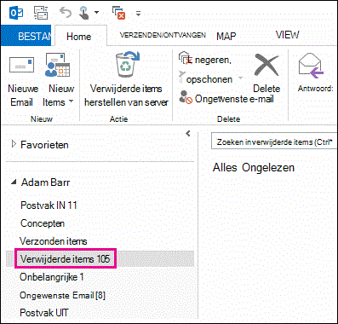This screenshot has height=324, width=338.
Task: Click the Zoeken in verwijderde items search box
Action: (x=274, y=142)
